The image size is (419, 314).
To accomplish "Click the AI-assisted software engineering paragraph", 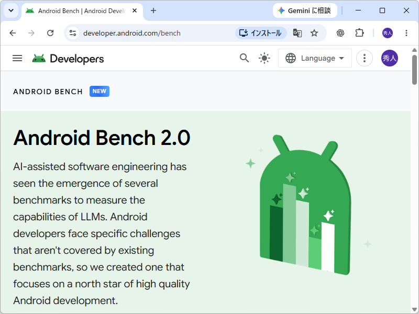I will 102,233.
